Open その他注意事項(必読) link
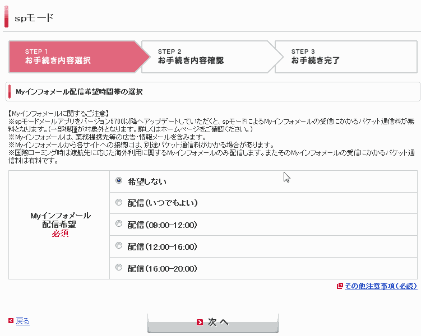 pos(381,286)
